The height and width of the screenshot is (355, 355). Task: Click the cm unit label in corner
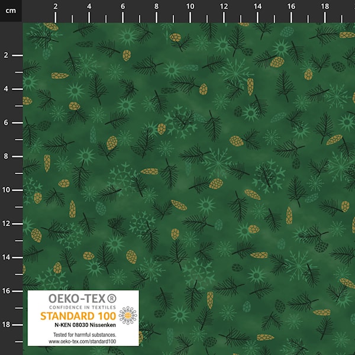pos(11,6)
